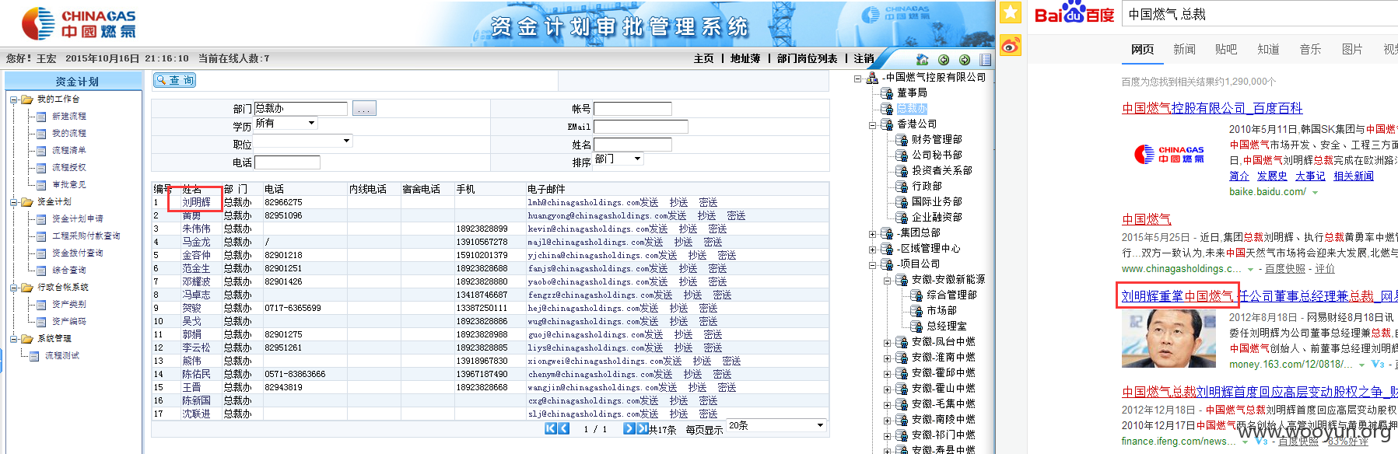Go to next page of results

coord(629,428)
